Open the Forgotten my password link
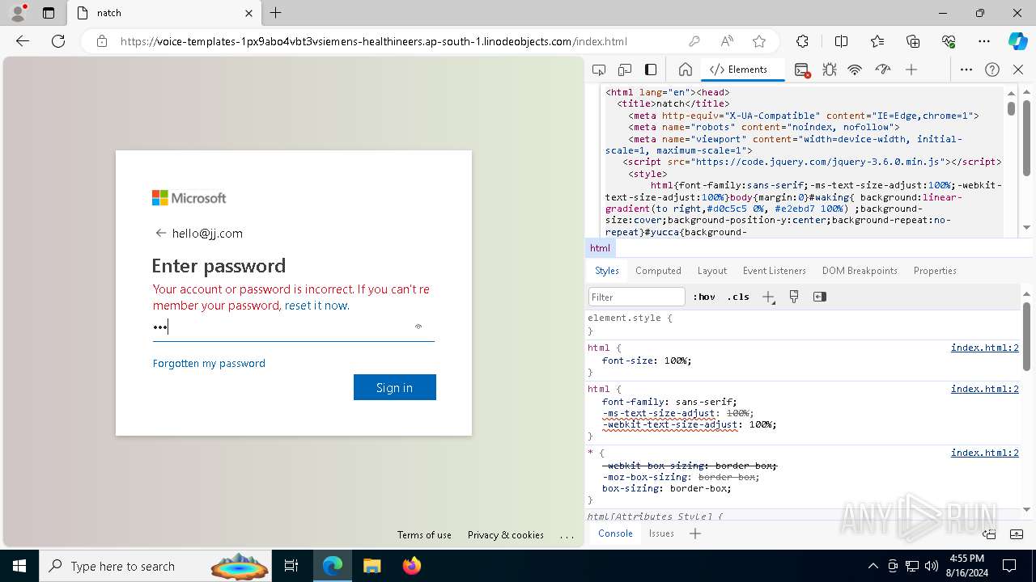This screenshot has width=1036, height=582. coord(209,363)
